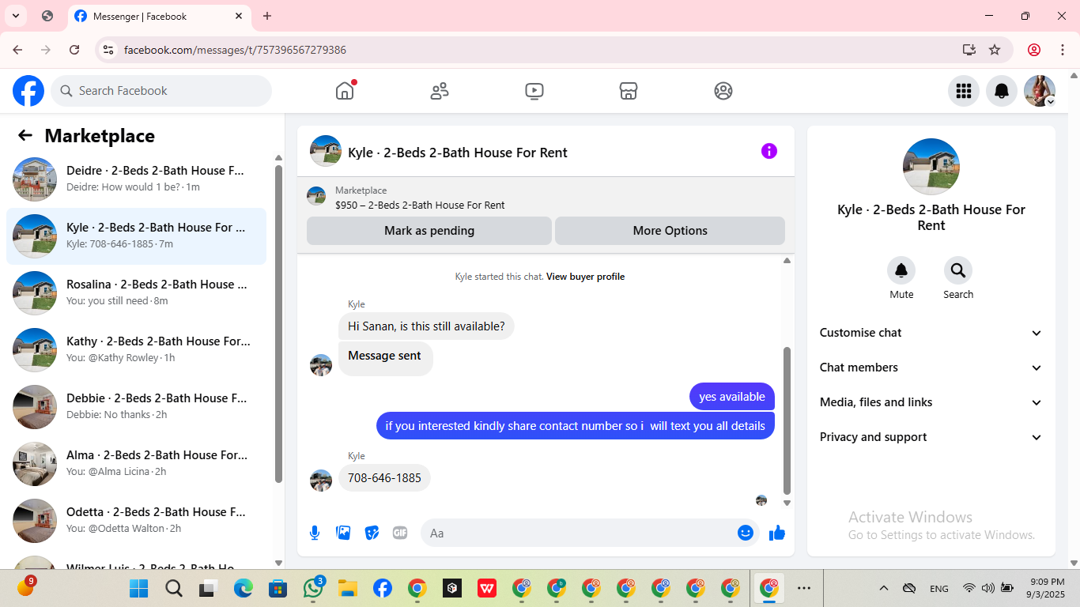Open WhatsApp from the taskbar

[x=313, y=588]
